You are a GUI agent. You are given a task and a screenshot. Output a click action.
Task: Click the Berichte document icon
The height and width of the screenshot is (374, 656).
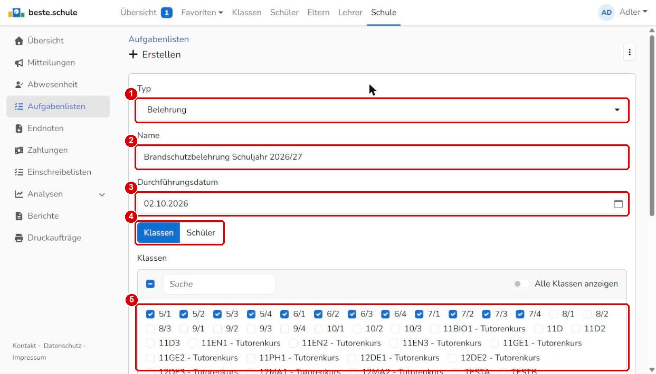(x=19, y=216)
